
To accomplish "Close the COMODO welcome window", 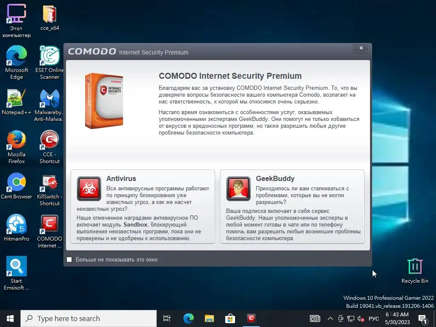I will point(361,48).
